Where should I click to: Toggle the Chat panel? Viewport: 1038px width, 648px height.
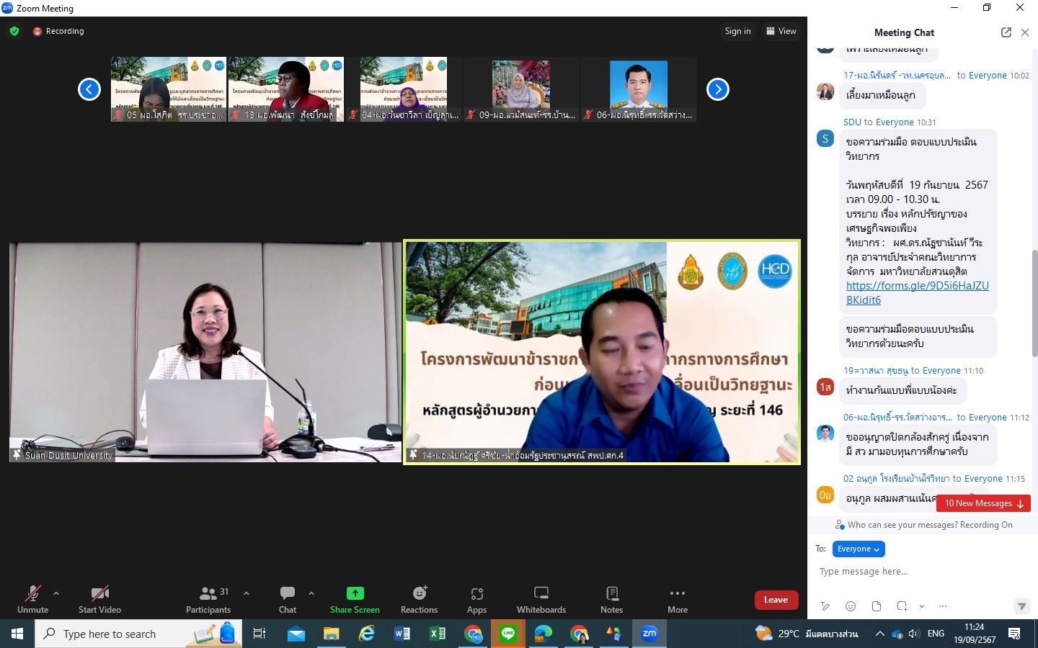click(288, 599)
